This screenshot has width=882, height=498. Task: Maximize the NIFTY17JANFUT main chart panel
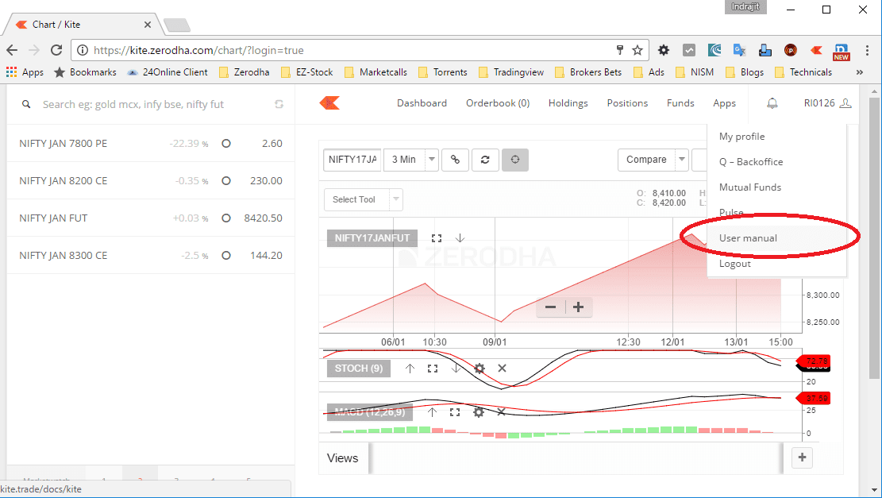pos(437,238)
